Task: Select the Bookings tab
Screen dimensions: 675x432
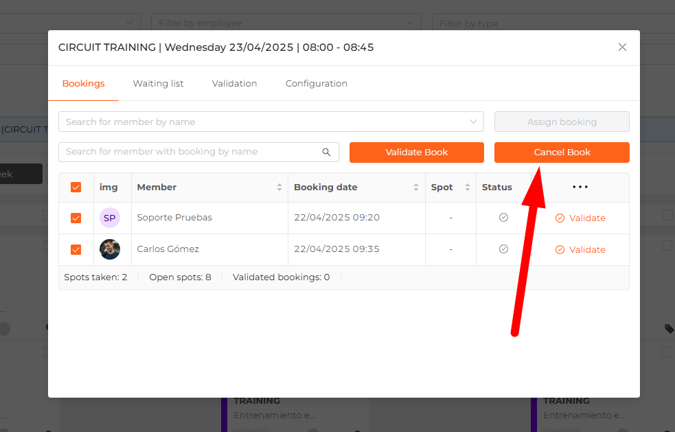Action: [x=84, y=84]
